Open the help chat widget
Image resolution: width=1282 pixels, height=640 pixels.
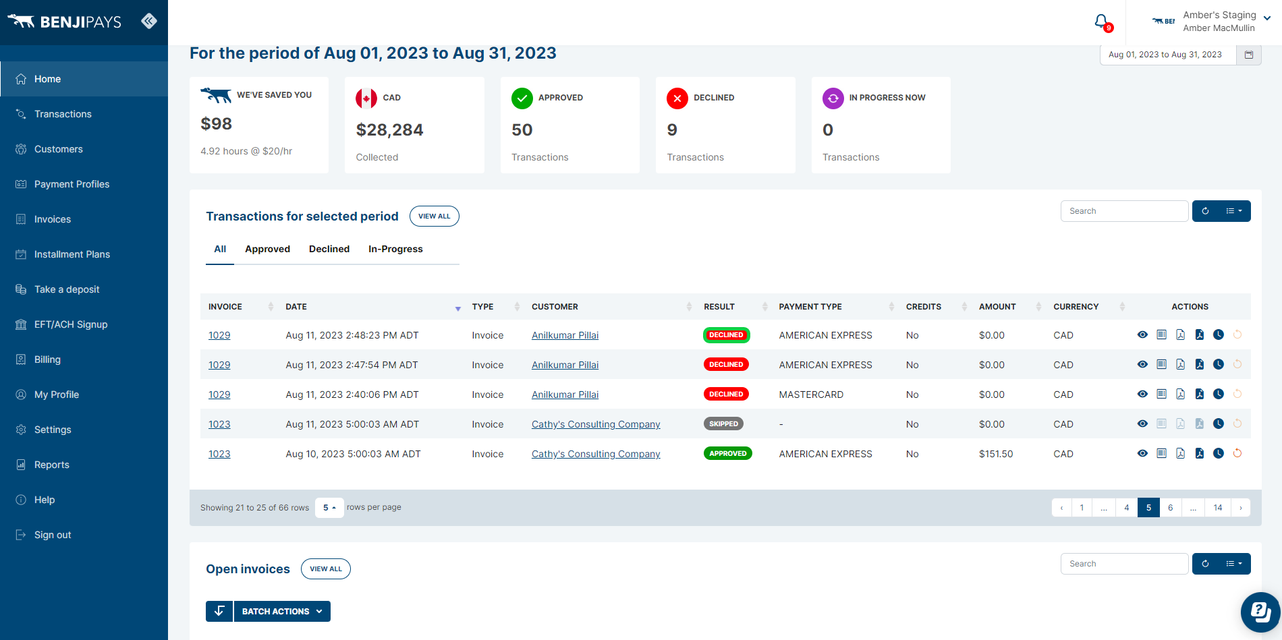(1260, 612)
